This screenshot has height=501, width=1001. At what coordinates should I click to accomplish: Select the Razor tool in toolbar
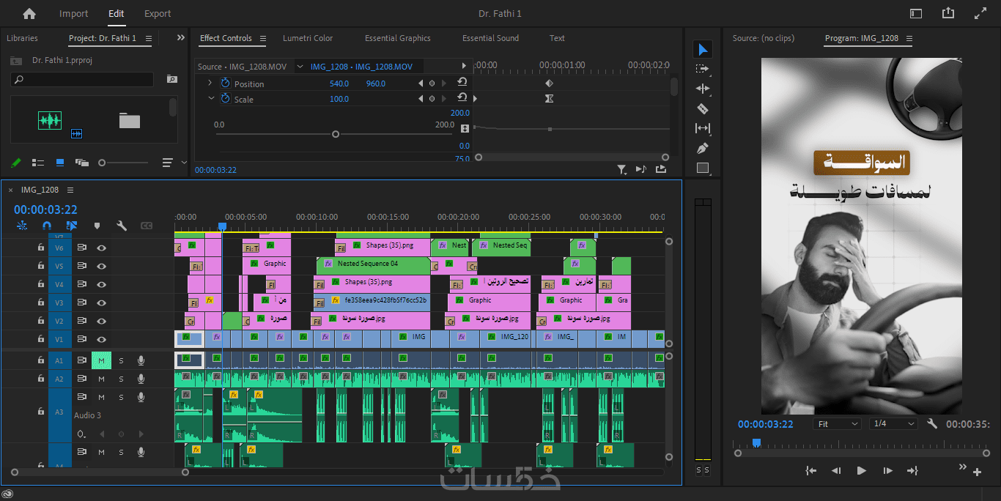pos(703,108)
